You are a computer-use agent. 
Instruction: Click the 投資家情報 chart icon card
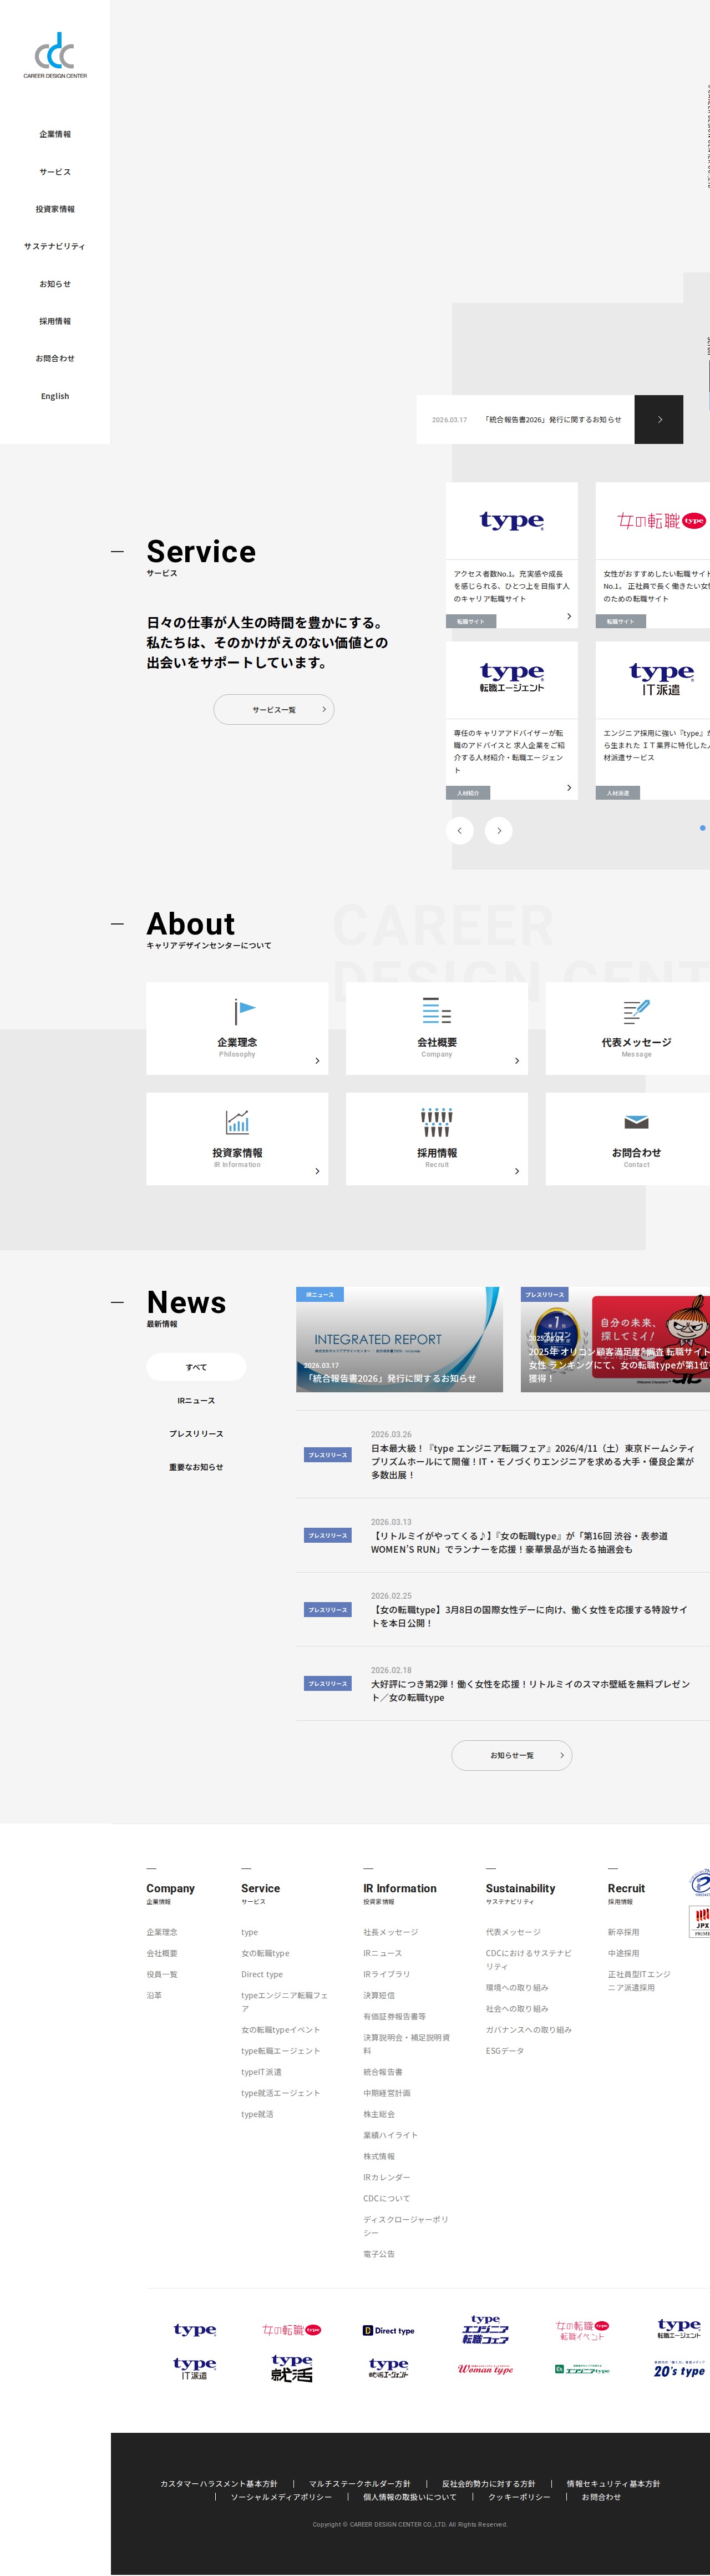[237, 1138]
